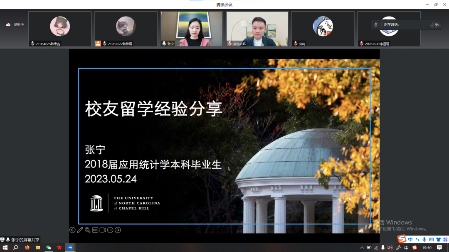Select the 范鸥 participant tile

point(323,28)
